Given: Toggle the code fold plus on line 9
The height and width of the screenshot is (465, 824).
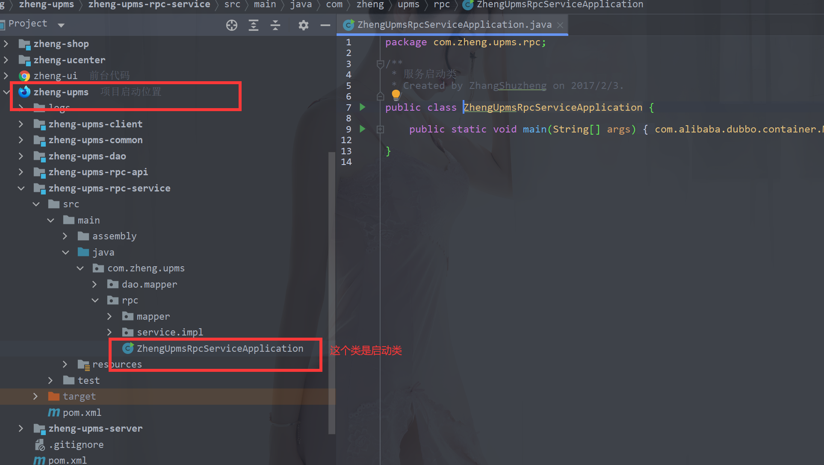Looking at the screenshot, I should 380,129.
